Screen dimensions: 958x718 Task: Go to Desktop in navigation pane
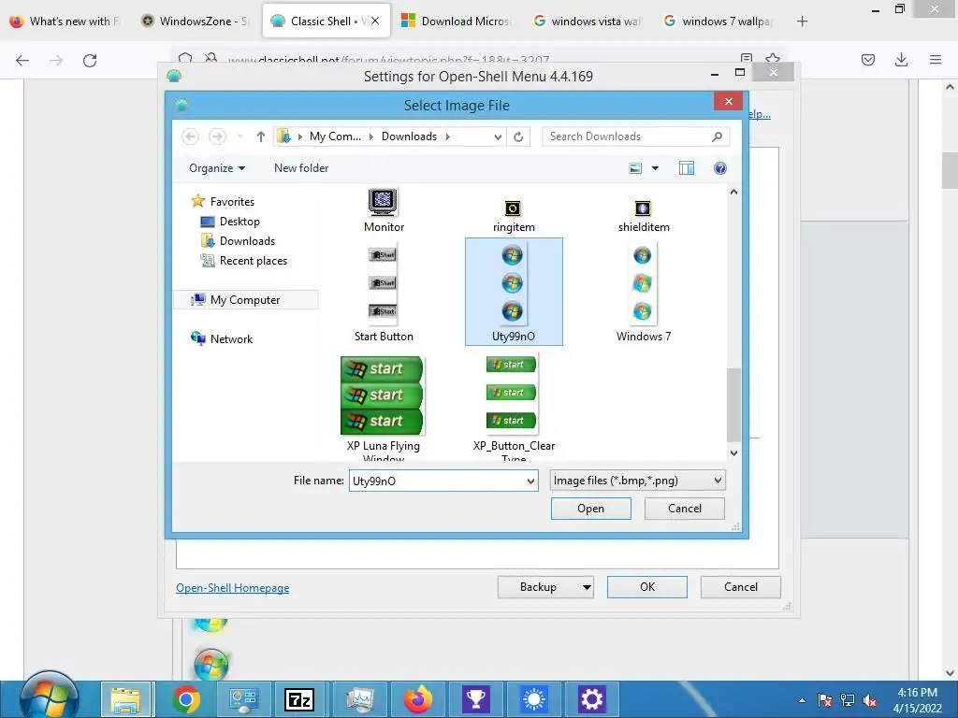click(230, 221)
